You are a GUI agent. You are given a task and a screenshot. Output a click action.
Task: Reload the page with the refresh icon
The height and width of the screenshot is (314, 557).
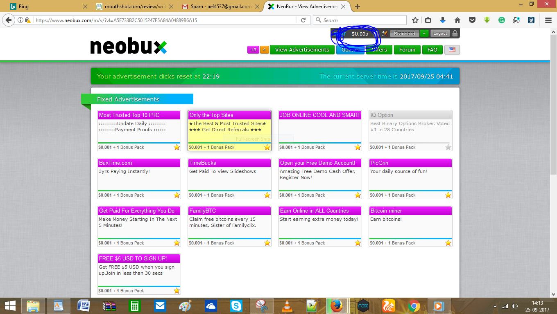[303, 20]
